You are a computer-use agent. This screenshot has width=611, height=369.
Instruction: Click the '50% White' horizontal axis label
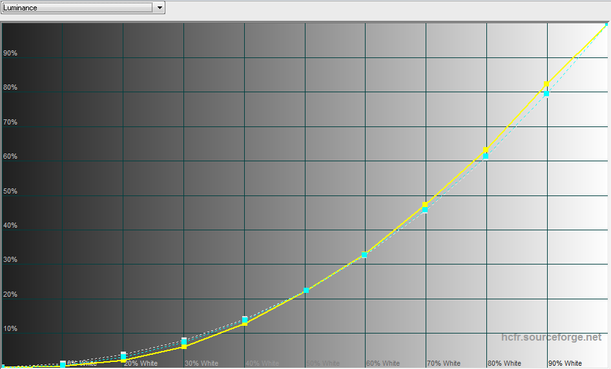(x=323, y=363)
